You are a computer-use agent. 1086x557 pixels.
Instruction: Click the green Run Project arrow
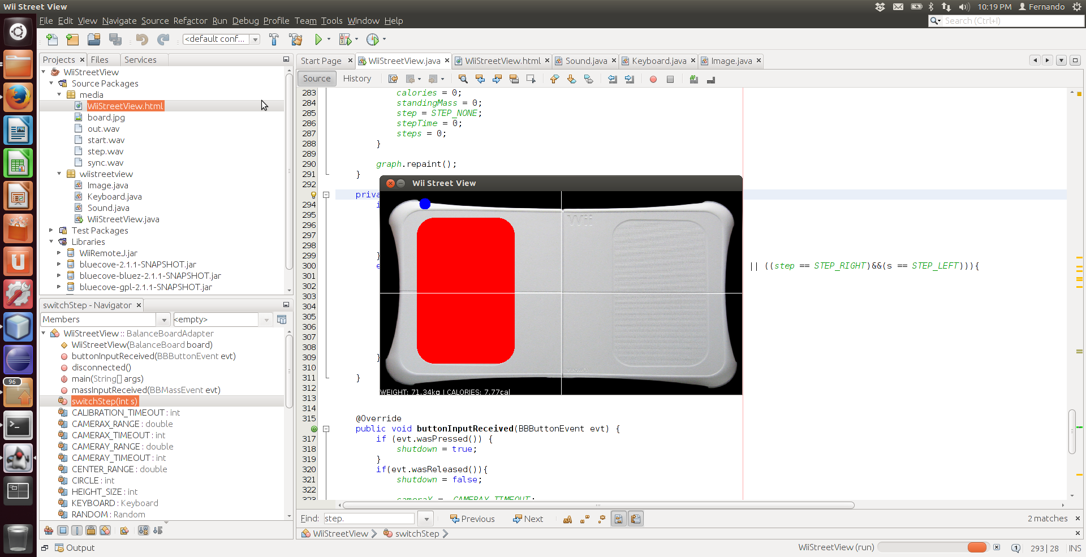tap(318, 39)
